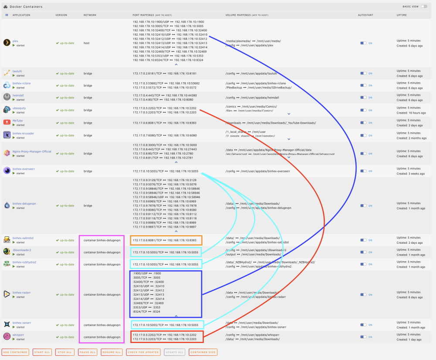Click the Stop All button
This screenshot has height=360, width=436.
point(65,352)
